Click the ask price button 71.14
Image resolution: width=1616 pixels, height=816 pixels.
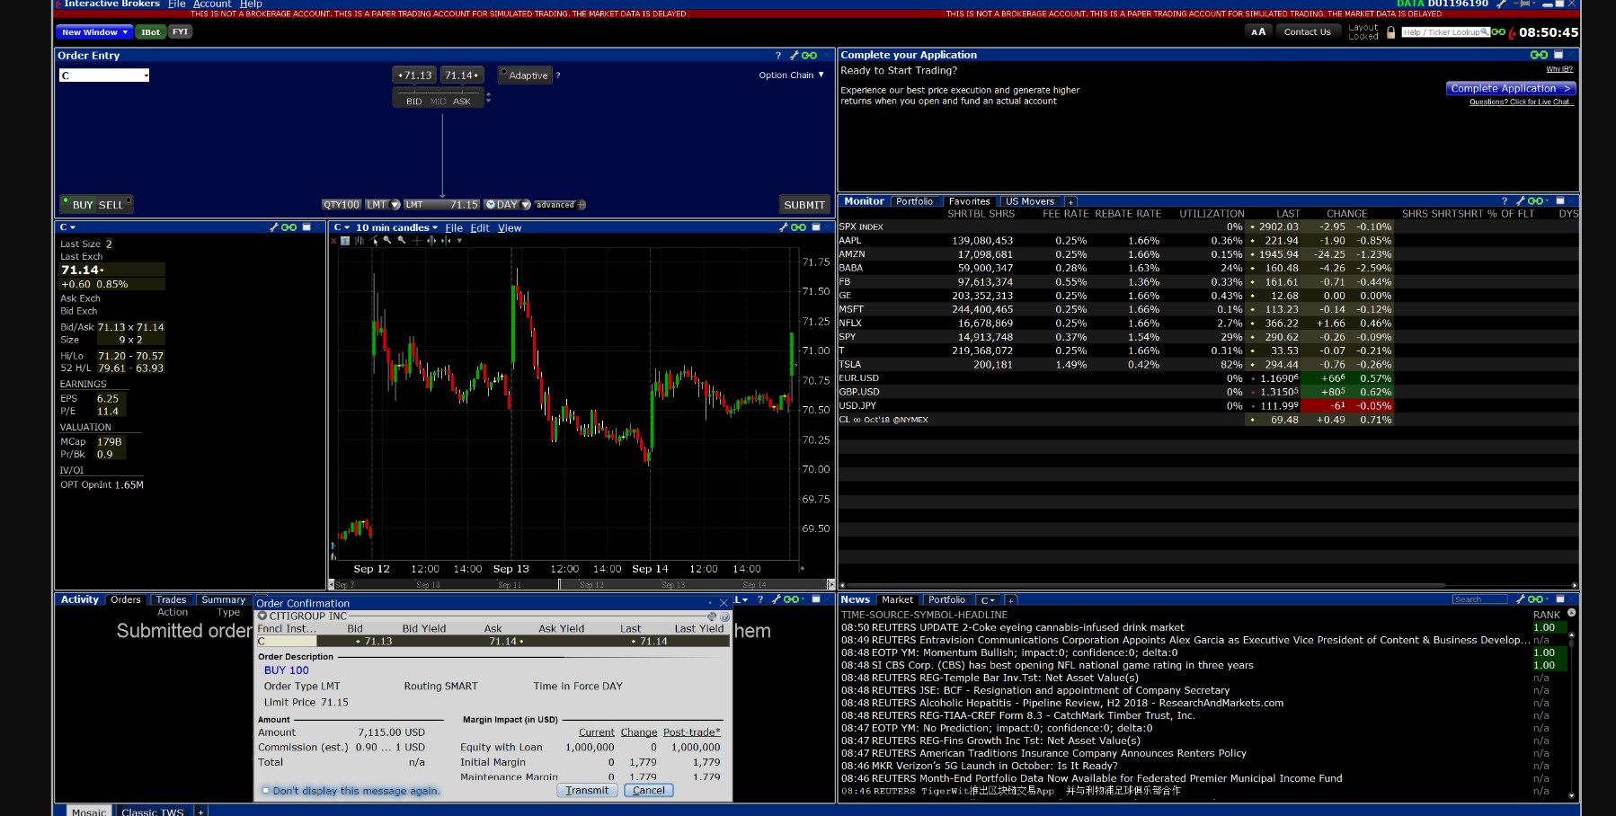(462, 75)
